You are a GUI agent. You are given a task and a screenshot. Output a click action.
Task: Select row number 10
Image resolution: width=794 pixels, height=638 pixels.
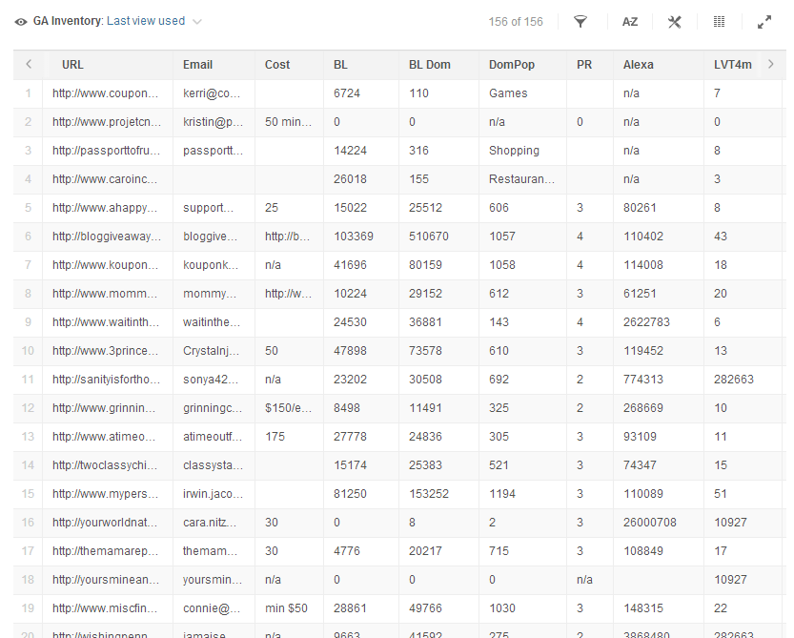(x=28, y=351)
